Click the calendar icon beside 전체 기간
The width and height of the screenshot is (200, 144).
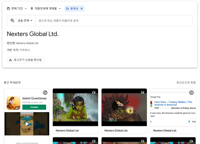(x=8, y=9)
